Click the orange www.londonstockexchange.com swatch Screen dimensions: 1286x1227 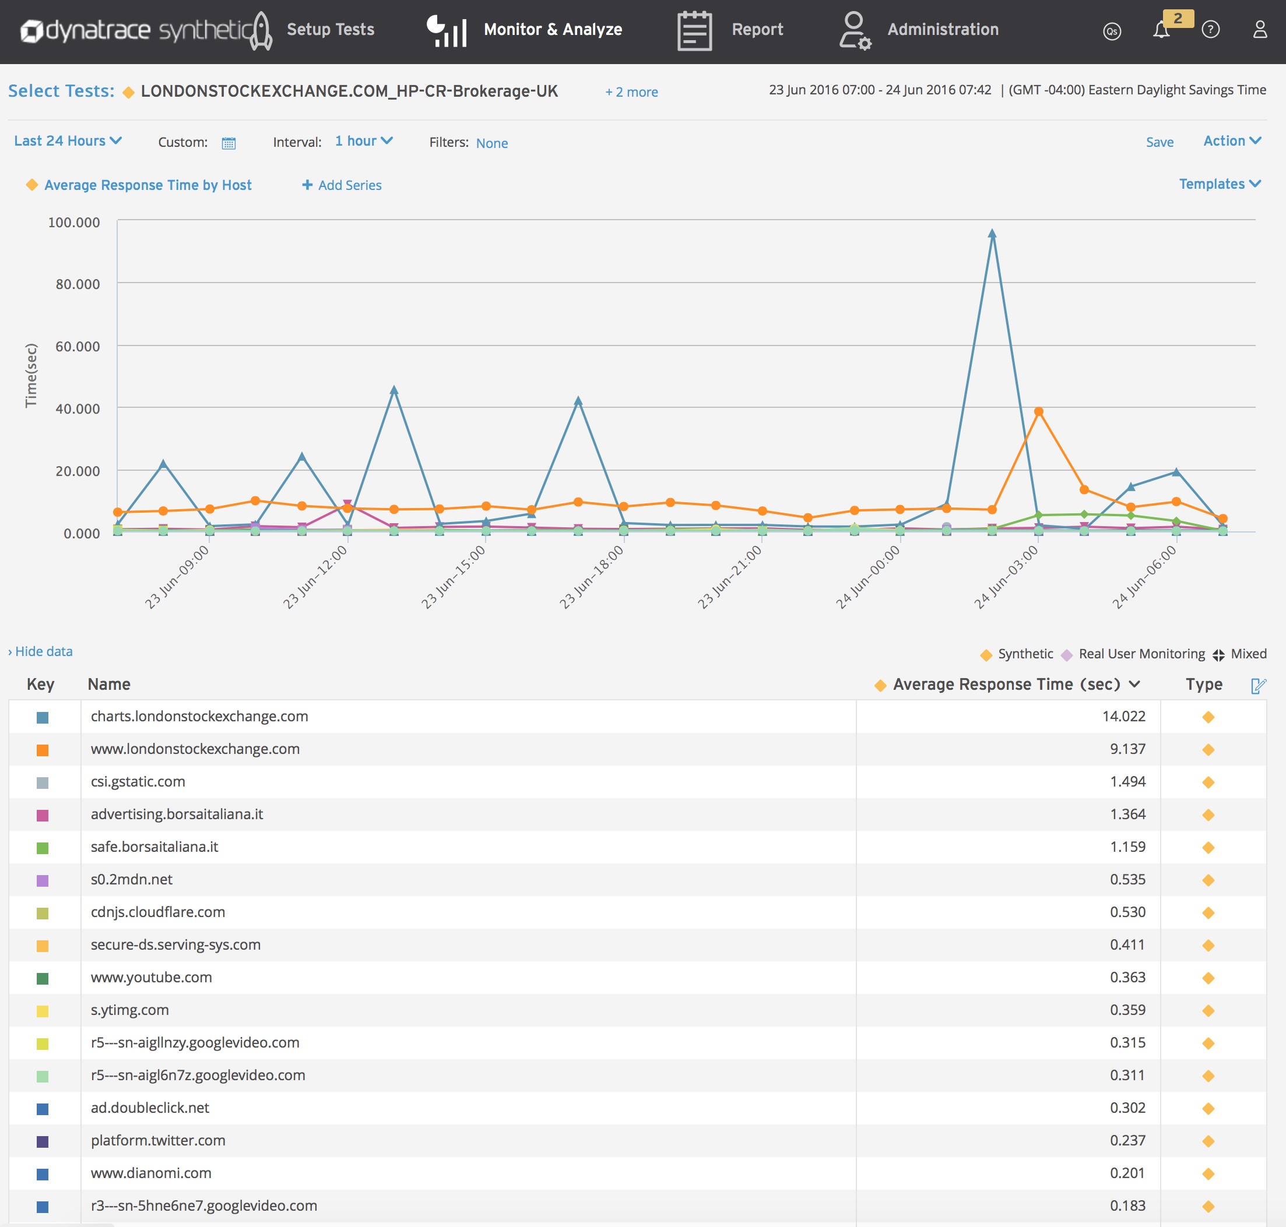pos(43,750)
